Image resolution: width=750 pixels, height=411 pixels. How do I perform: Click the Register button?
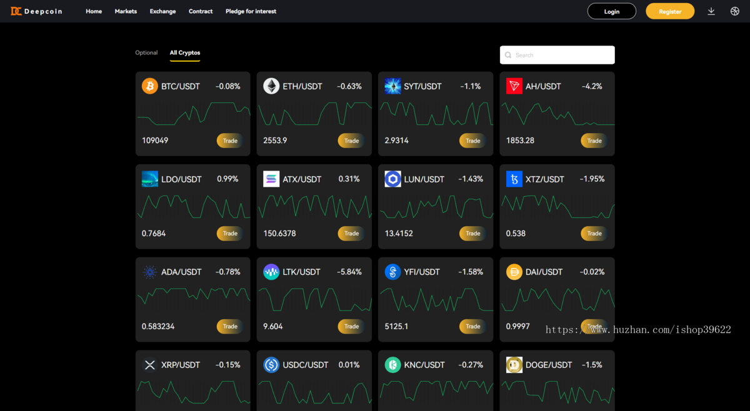pyautogui.click(x=670, y=11)
